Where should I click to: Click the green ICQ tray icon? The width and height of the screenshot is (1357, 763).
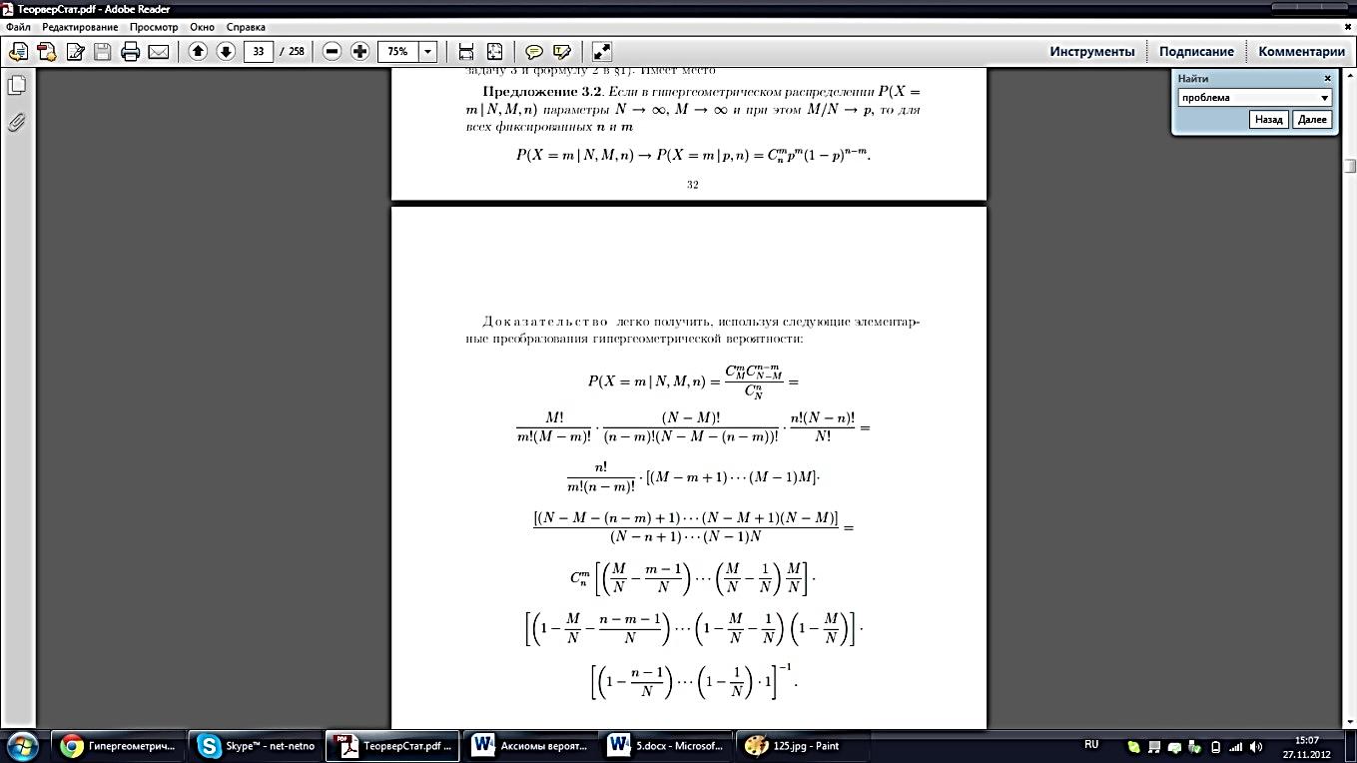tap(1133, 747)
